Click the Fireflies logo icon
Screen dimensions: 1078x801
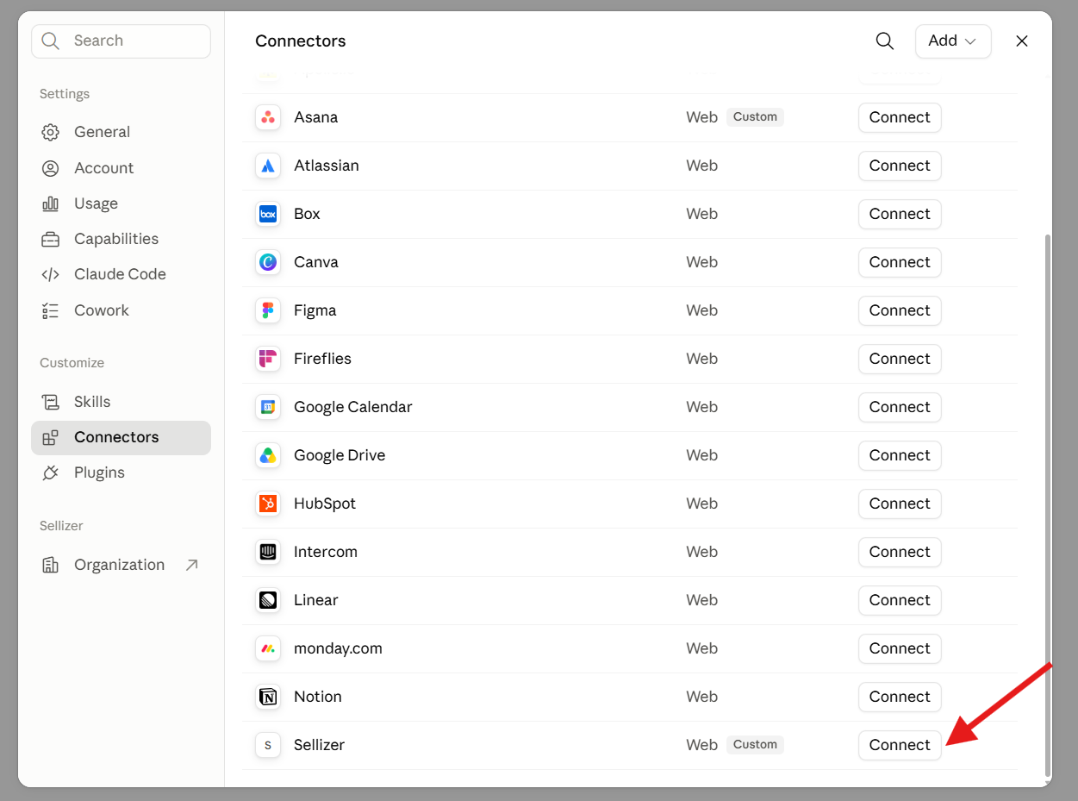pyautogui.click(x=268, y=359)
